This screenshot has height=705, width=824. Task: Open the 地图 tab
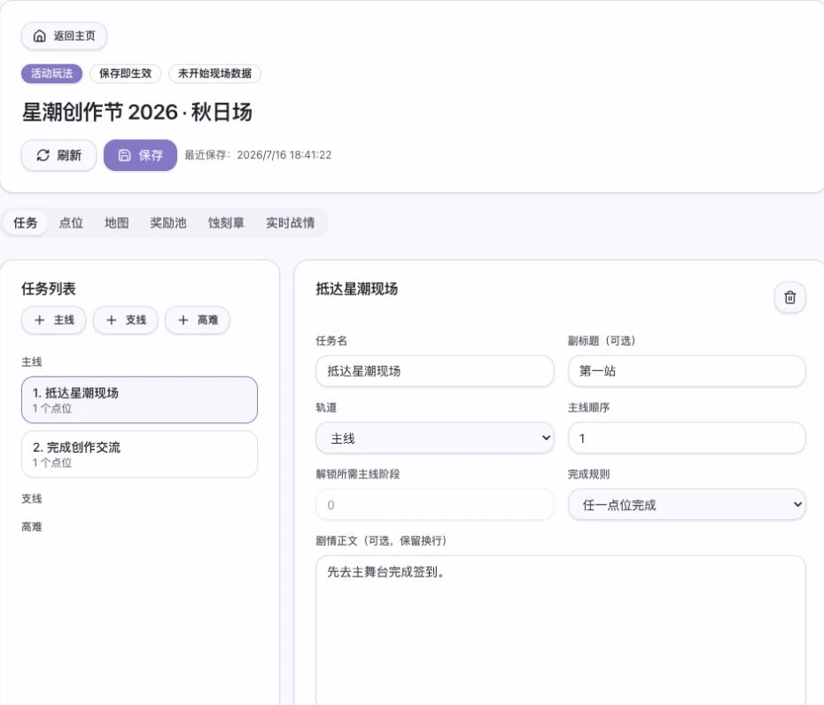[117, 222]
